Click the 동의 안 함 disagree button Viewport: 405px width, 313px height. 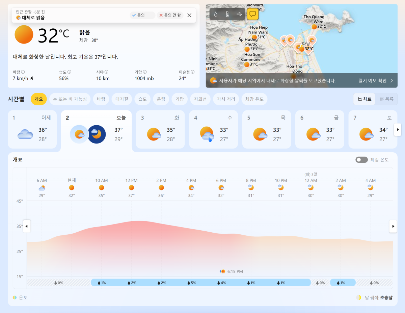170,15
